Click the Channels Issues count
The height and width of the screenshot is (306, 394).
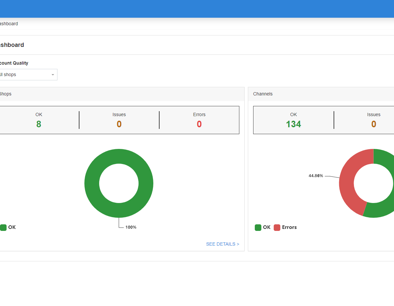[x=373, y=124]
